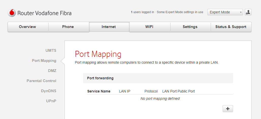Open the UPnP sidebar item
Screen dimensions: 261x119
(51, 101)
